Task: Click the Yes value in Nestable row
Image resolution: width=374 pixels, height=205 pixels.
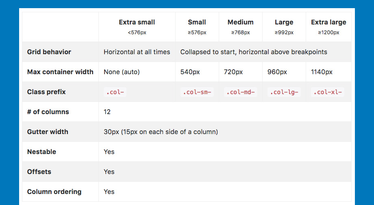Action: point(109,152)
